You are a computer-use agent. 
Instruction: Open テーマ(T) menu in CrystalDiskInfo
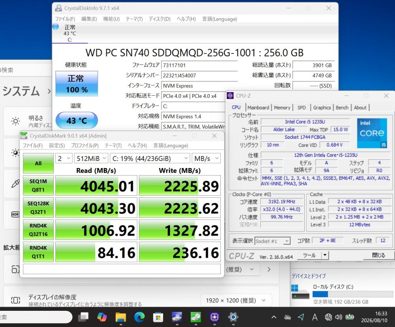134,19
